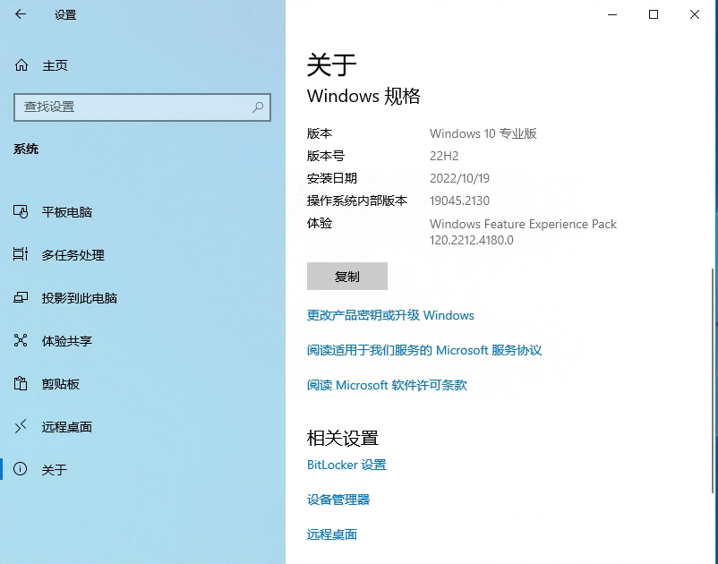Open Microsoft 软件许可条款 link

coord(387,385)
